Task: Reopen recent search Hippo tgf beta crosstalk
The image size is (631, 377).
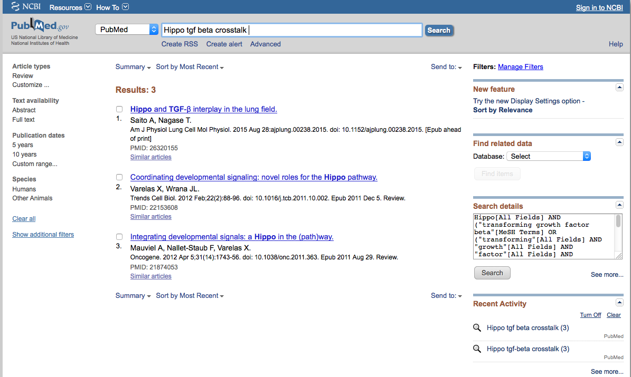Action: click(x=528, y=328)
